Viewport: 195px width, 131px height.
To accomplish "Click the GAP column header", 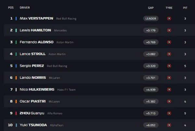I will coord(151,8).
